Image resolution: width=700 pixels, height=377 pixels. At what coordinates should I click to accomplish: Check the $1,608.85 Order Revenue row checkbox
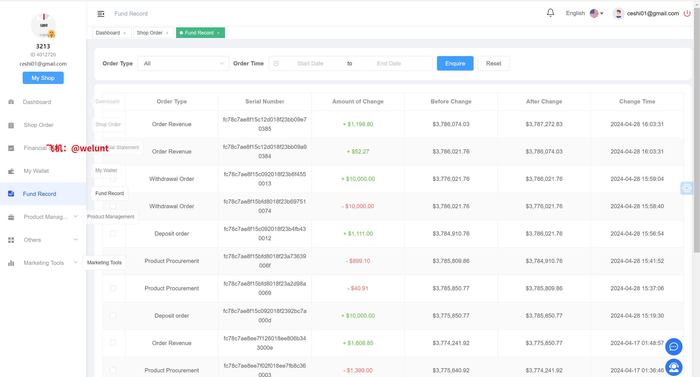[113, 343]
